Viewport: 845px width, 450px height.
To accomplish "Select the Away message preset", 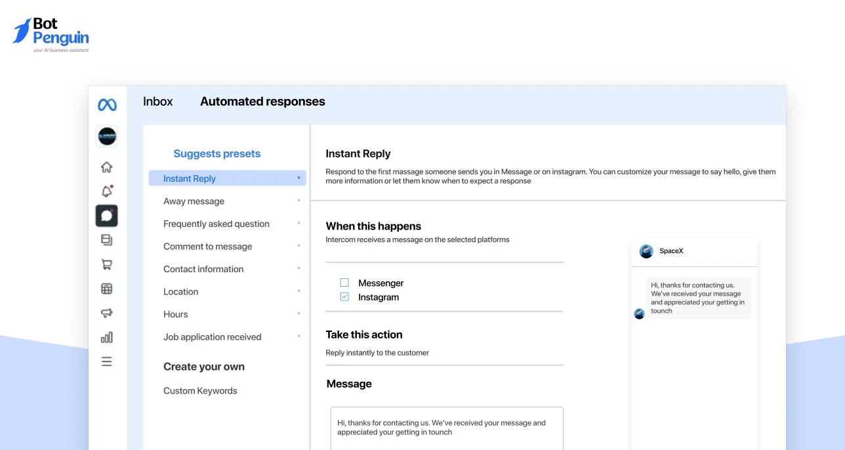I will coord(194,201).
